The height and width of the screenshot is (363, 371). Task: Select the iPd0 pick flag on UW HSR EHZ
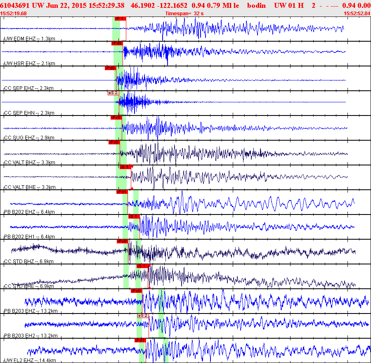click(117, 43)
